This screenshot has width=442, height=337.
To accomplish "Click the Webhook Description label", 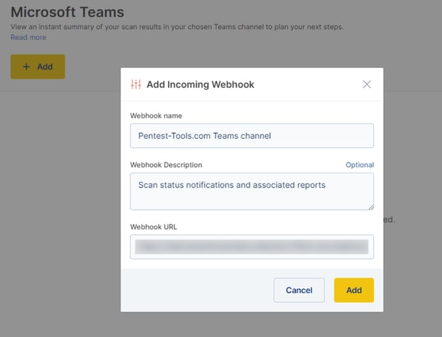I will click(166, 165).
